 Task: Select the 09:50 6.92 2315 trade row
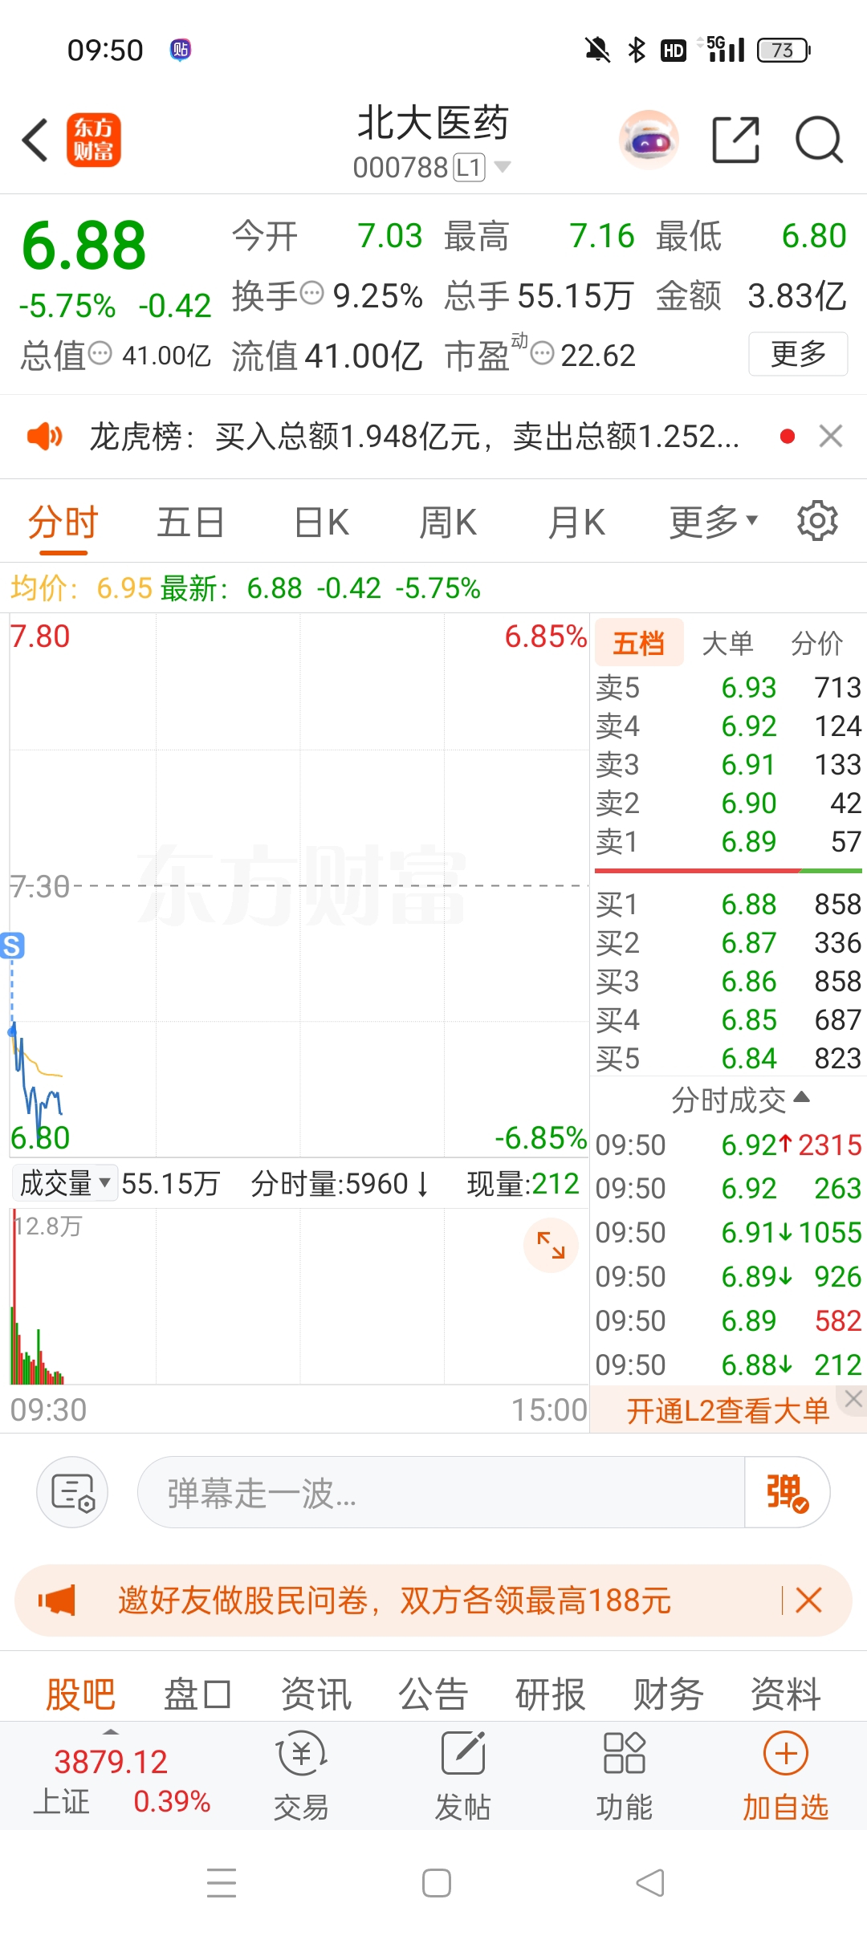pos(728,1145)
